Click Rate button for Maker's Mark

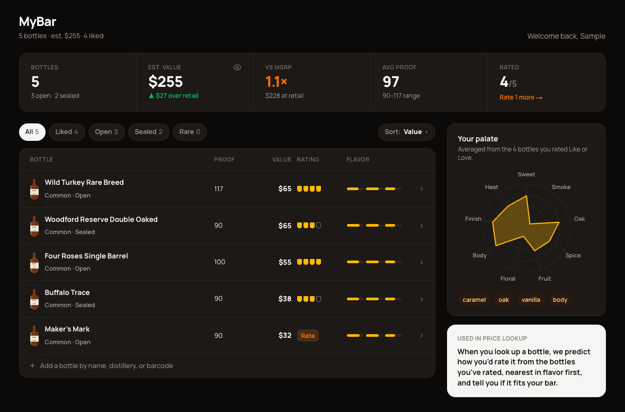coord(308,336)
